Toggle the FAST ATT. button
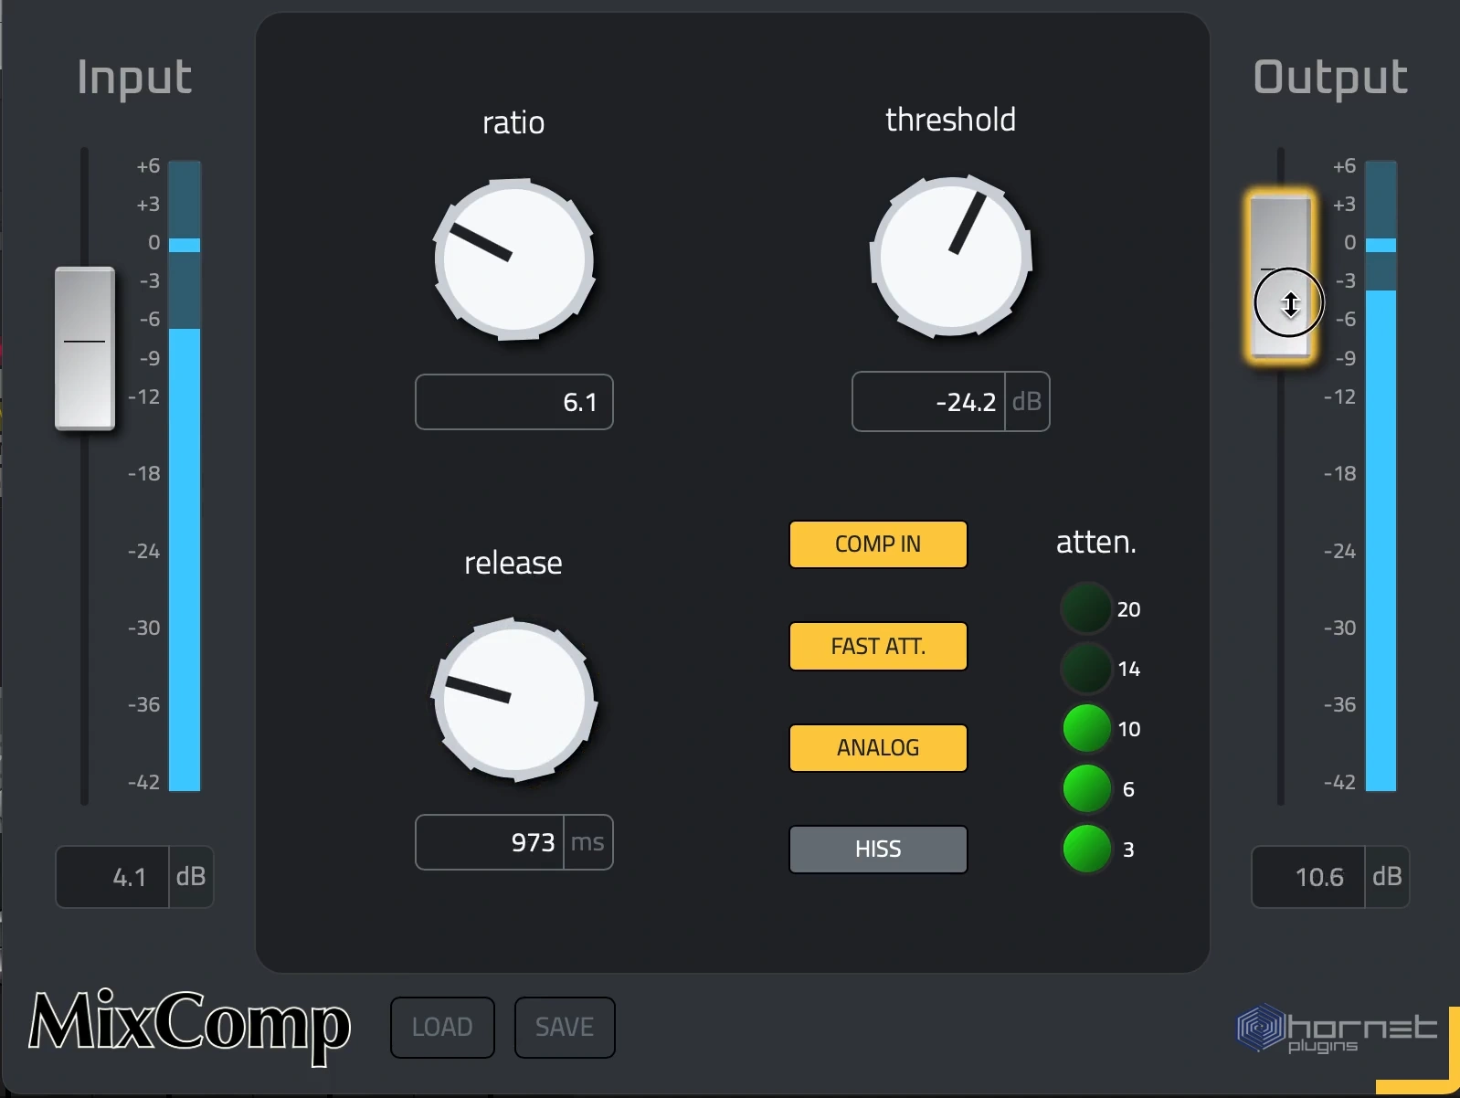 point(878,647)
